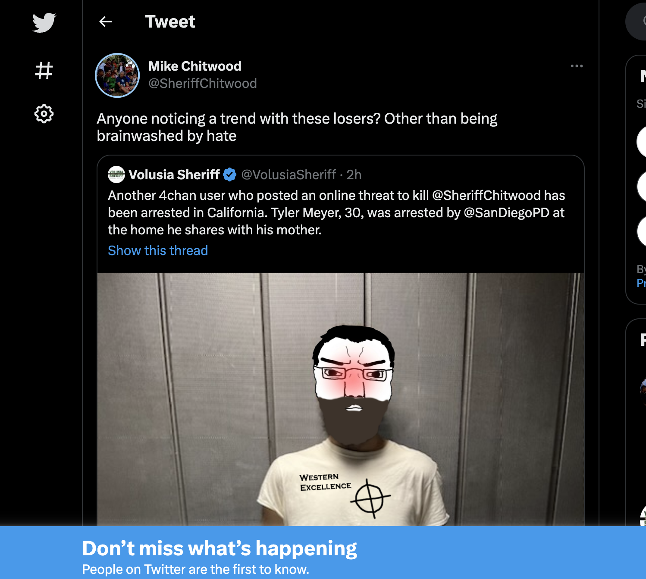
Task: Open Explore via the hashtag icon
Action: (44, 71)
